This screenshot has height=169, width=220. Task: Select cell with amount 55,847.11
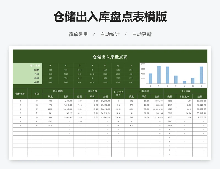point(200,113)
